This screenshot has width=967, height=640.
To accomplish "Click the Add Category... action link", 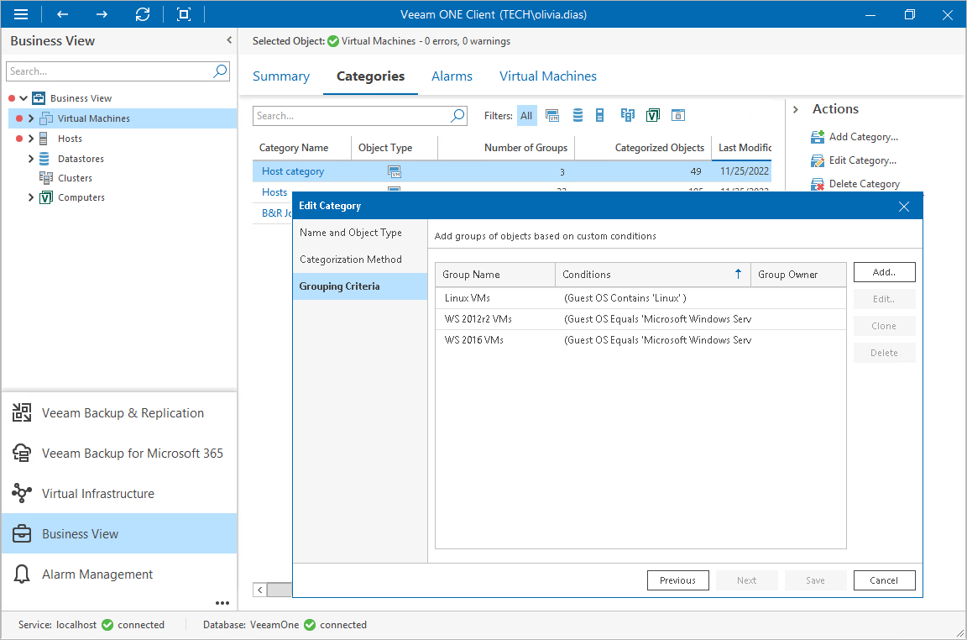I will point(864,137).
